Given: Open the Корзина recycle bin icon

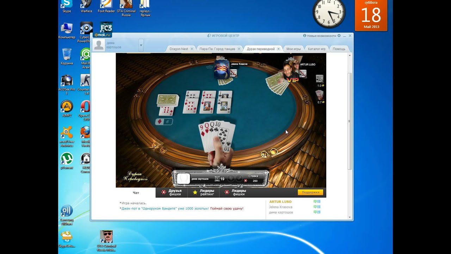Looking at the screenshot, I should [x=67, y=56].
